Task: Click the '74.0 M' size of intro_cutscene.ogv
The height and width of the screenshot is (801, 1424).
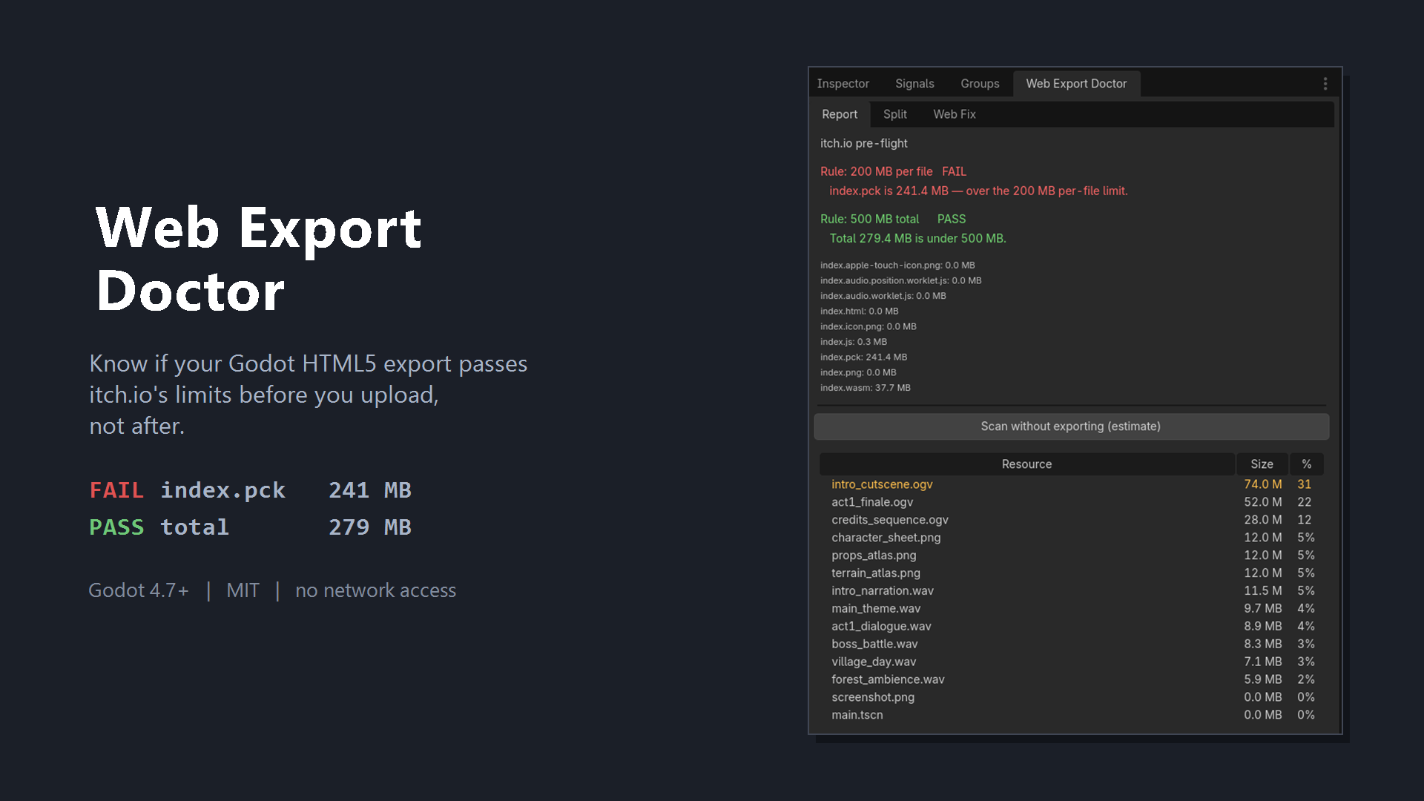Action: tap(1262, 484)
